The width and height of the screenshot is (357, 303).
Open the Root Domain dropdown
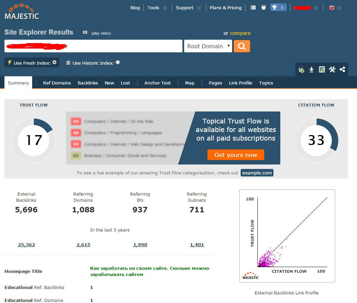(x=208, y=46)
